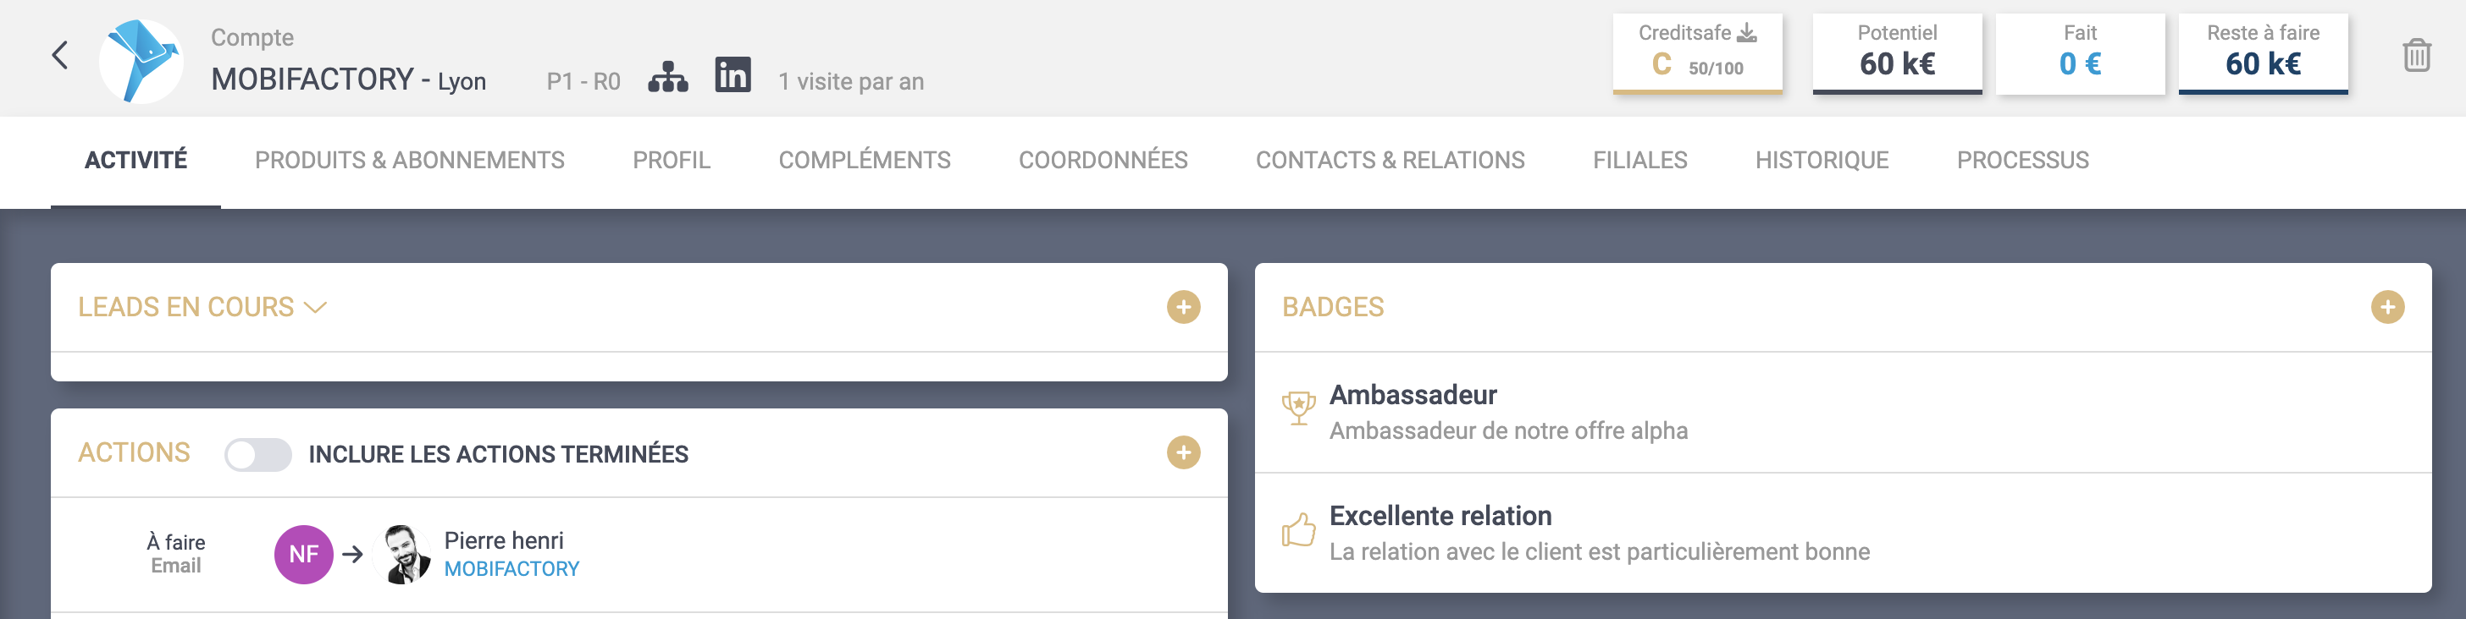This screenshot has width=2466, height=619.
Task: Click Pierre henri's profile photo
Action: (406, 554)
